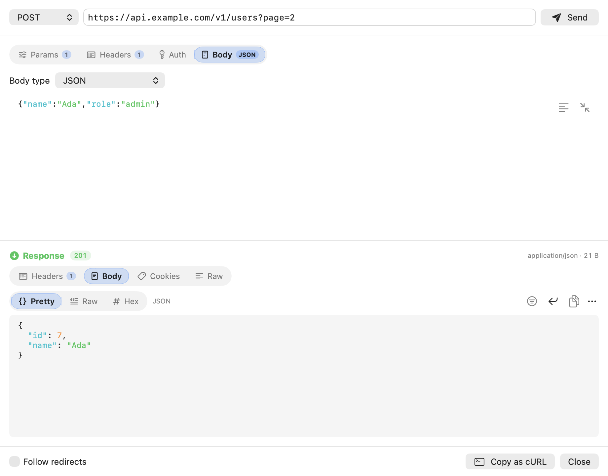The height and width of the screenshot is (476, 608).
Task: Click the 201 status code badge
Action: tap(80, 256)
